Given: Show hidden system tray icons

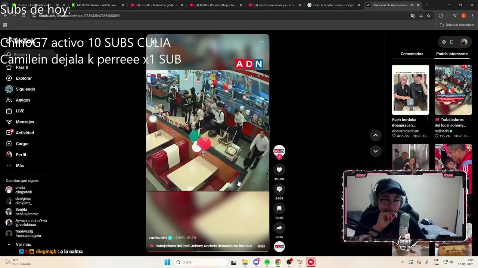Looking at the screenshot, I should 403,262.
